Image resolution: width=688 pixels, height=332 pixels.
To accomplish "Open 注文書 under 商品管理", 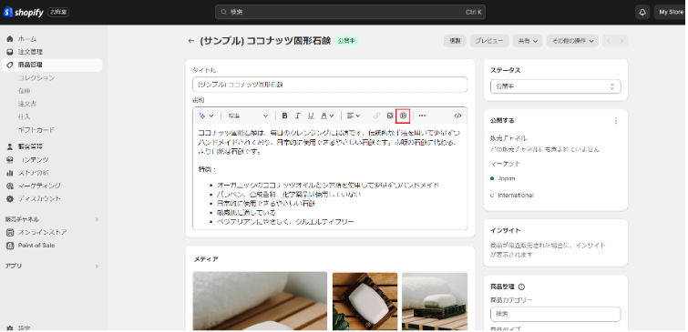I will click(27, 104).
